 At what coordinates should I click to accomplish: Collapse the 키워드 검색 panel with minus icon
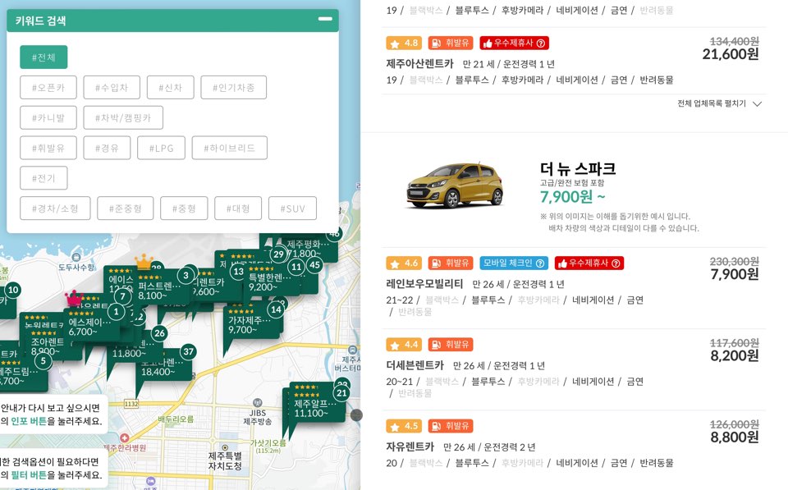325,19
